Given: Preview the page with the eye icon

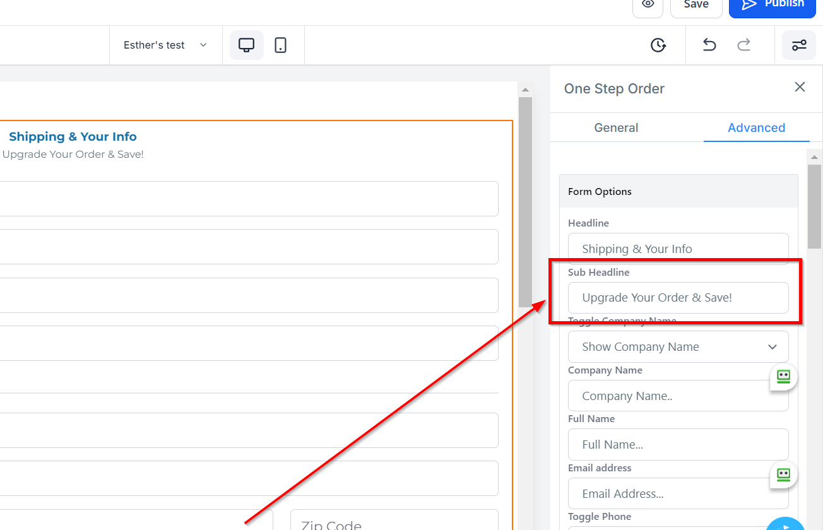Looking at the screenshot, I should coord(648,5).
